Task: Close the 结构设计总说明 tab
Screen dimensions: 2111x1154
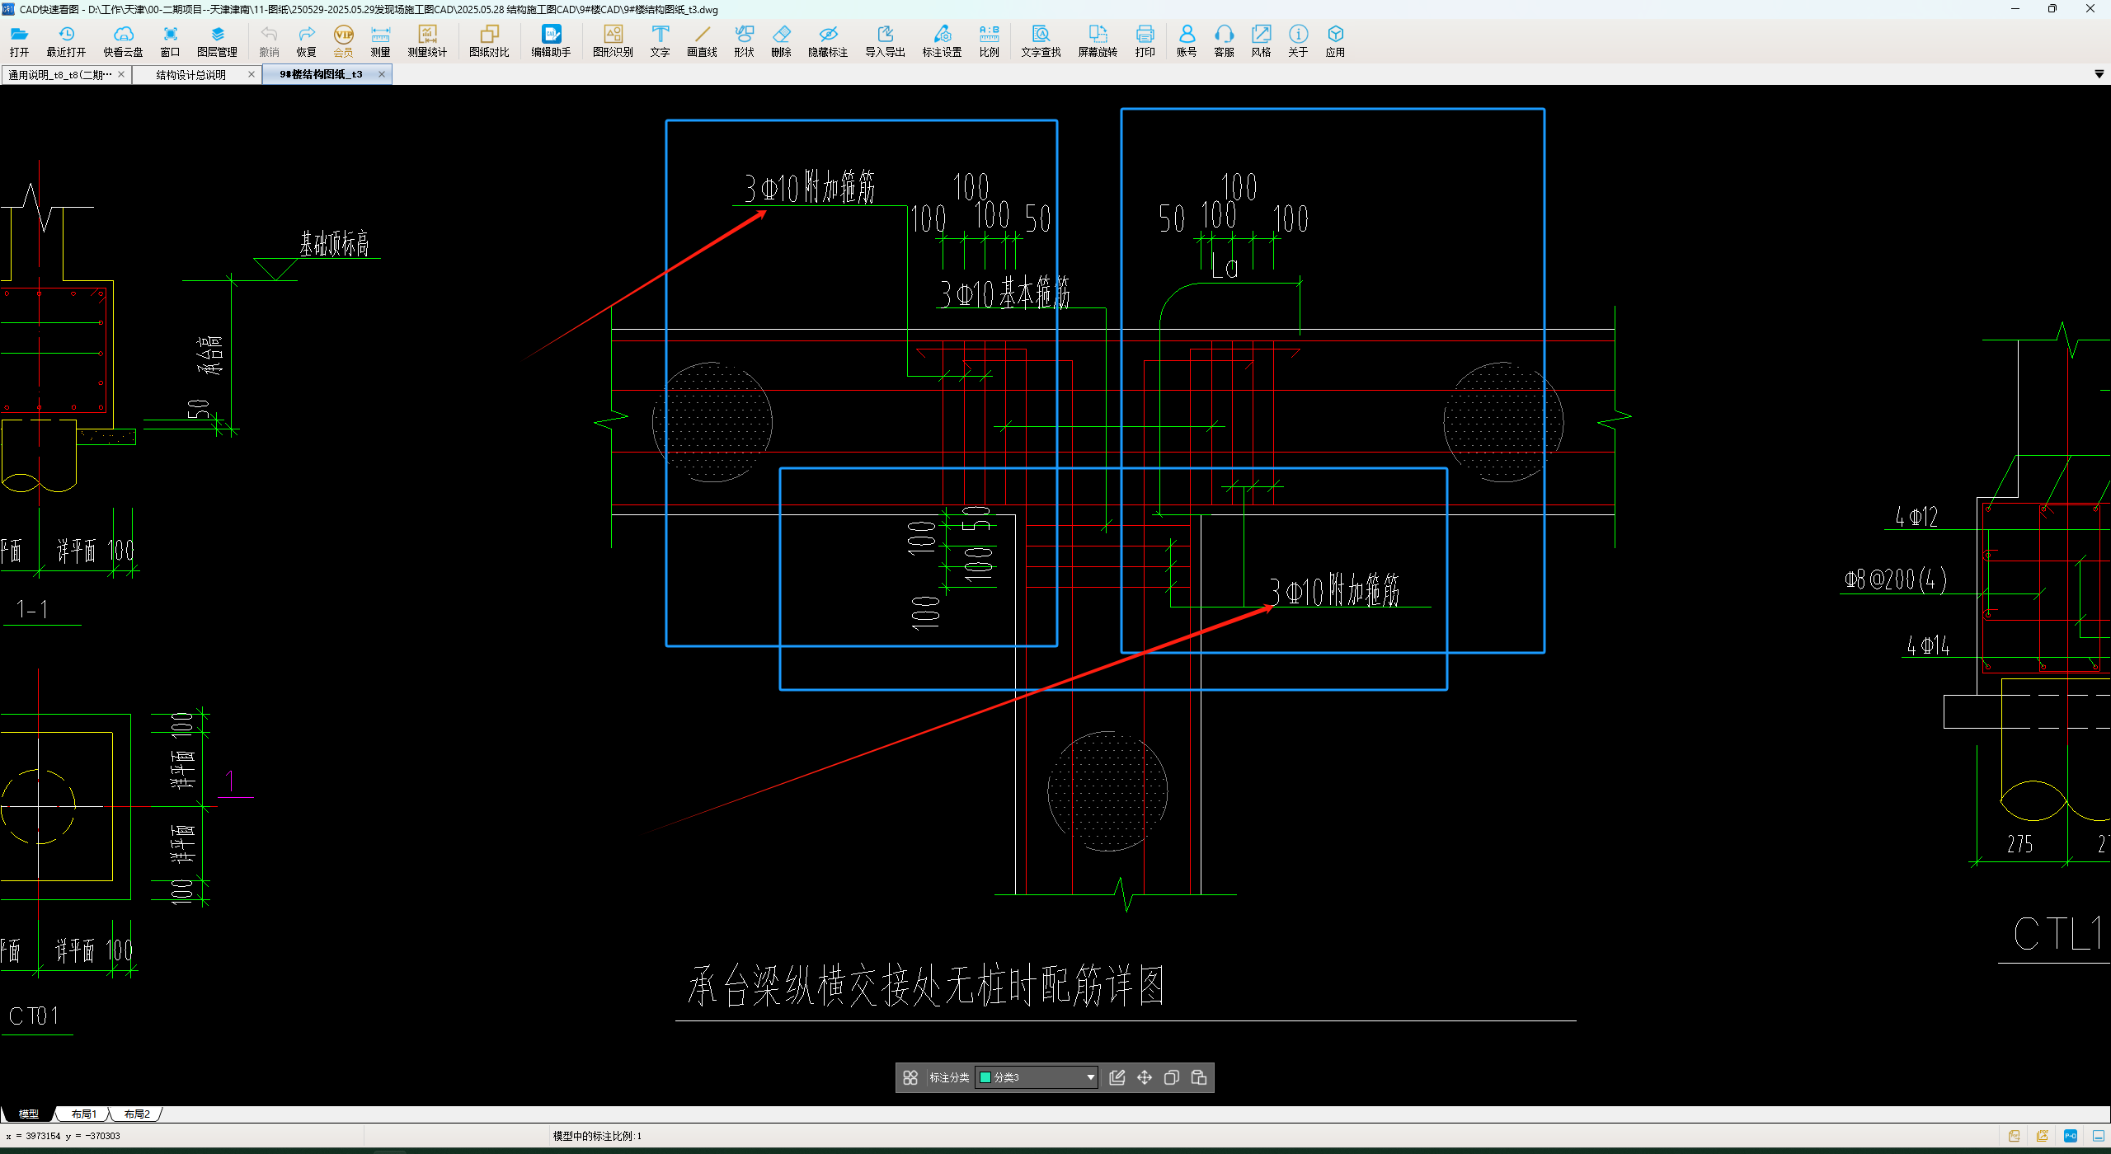Action: click(x=252, y=74)
